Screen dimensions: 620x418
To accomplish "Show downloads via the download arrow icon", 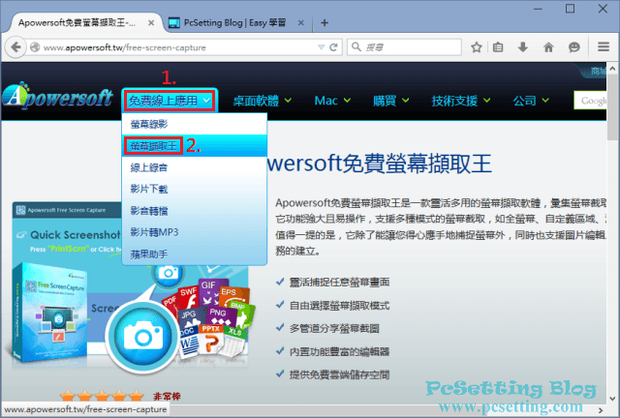I will point(524,45).
